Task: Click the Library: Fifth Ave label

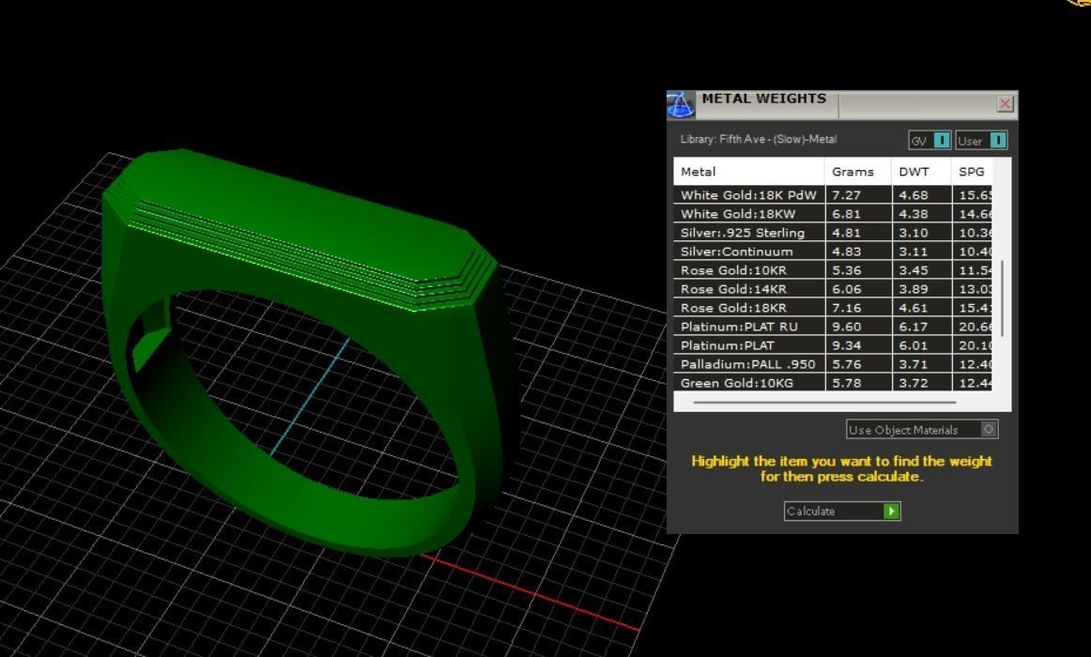Action: click(759, 139)
